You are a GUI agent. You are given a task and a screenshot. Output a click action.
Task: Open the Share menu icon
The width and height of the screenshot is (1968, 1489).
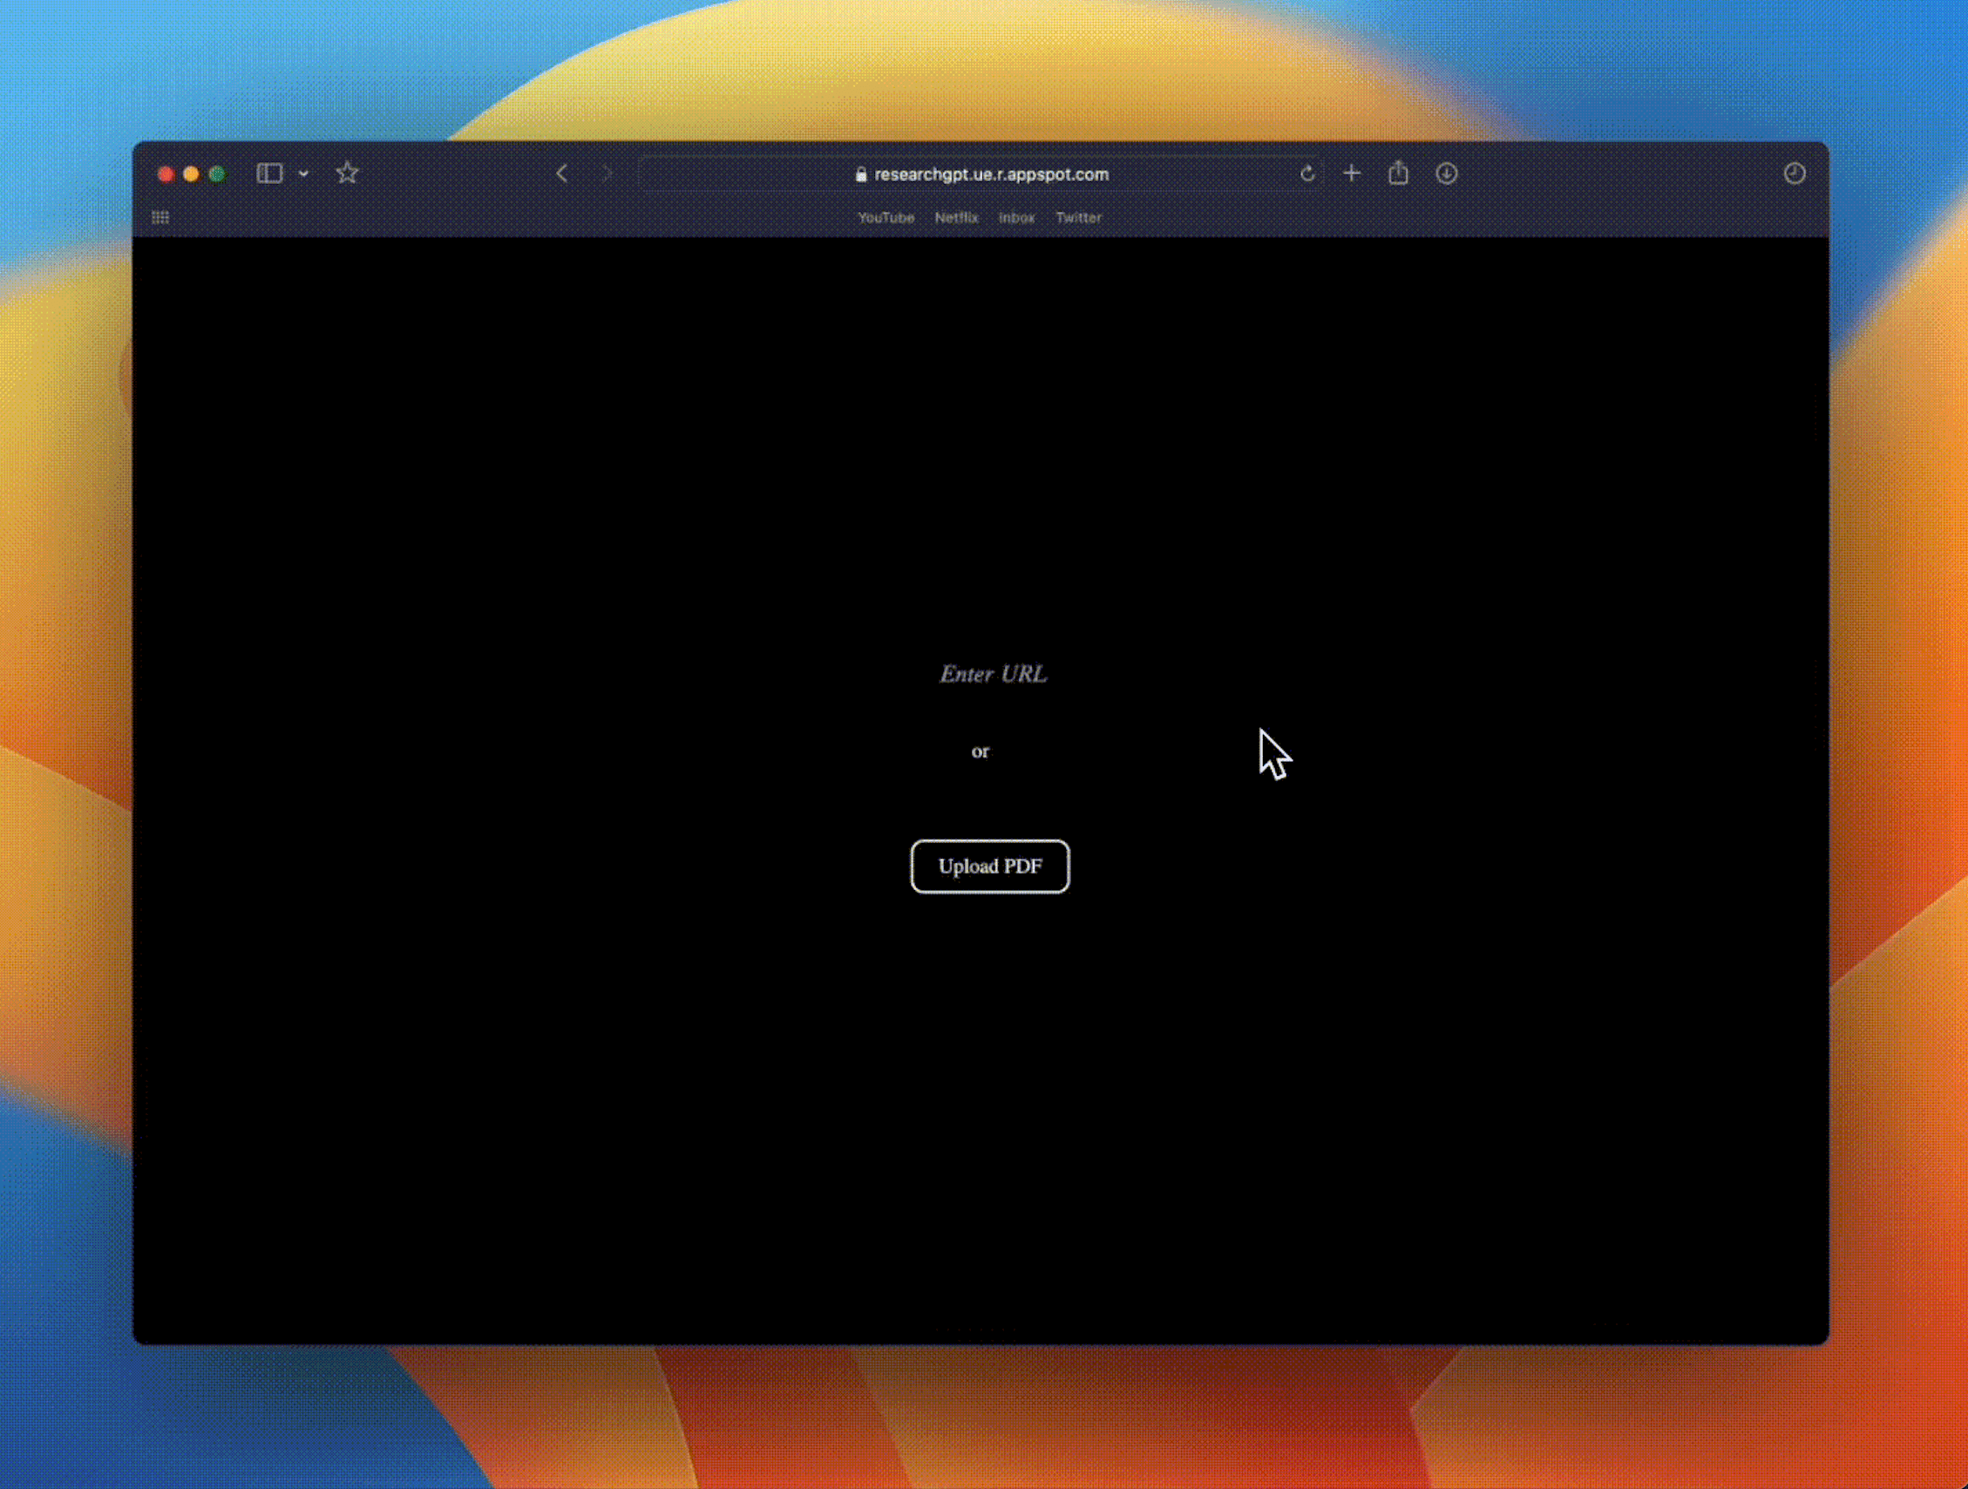point(1398,173)
